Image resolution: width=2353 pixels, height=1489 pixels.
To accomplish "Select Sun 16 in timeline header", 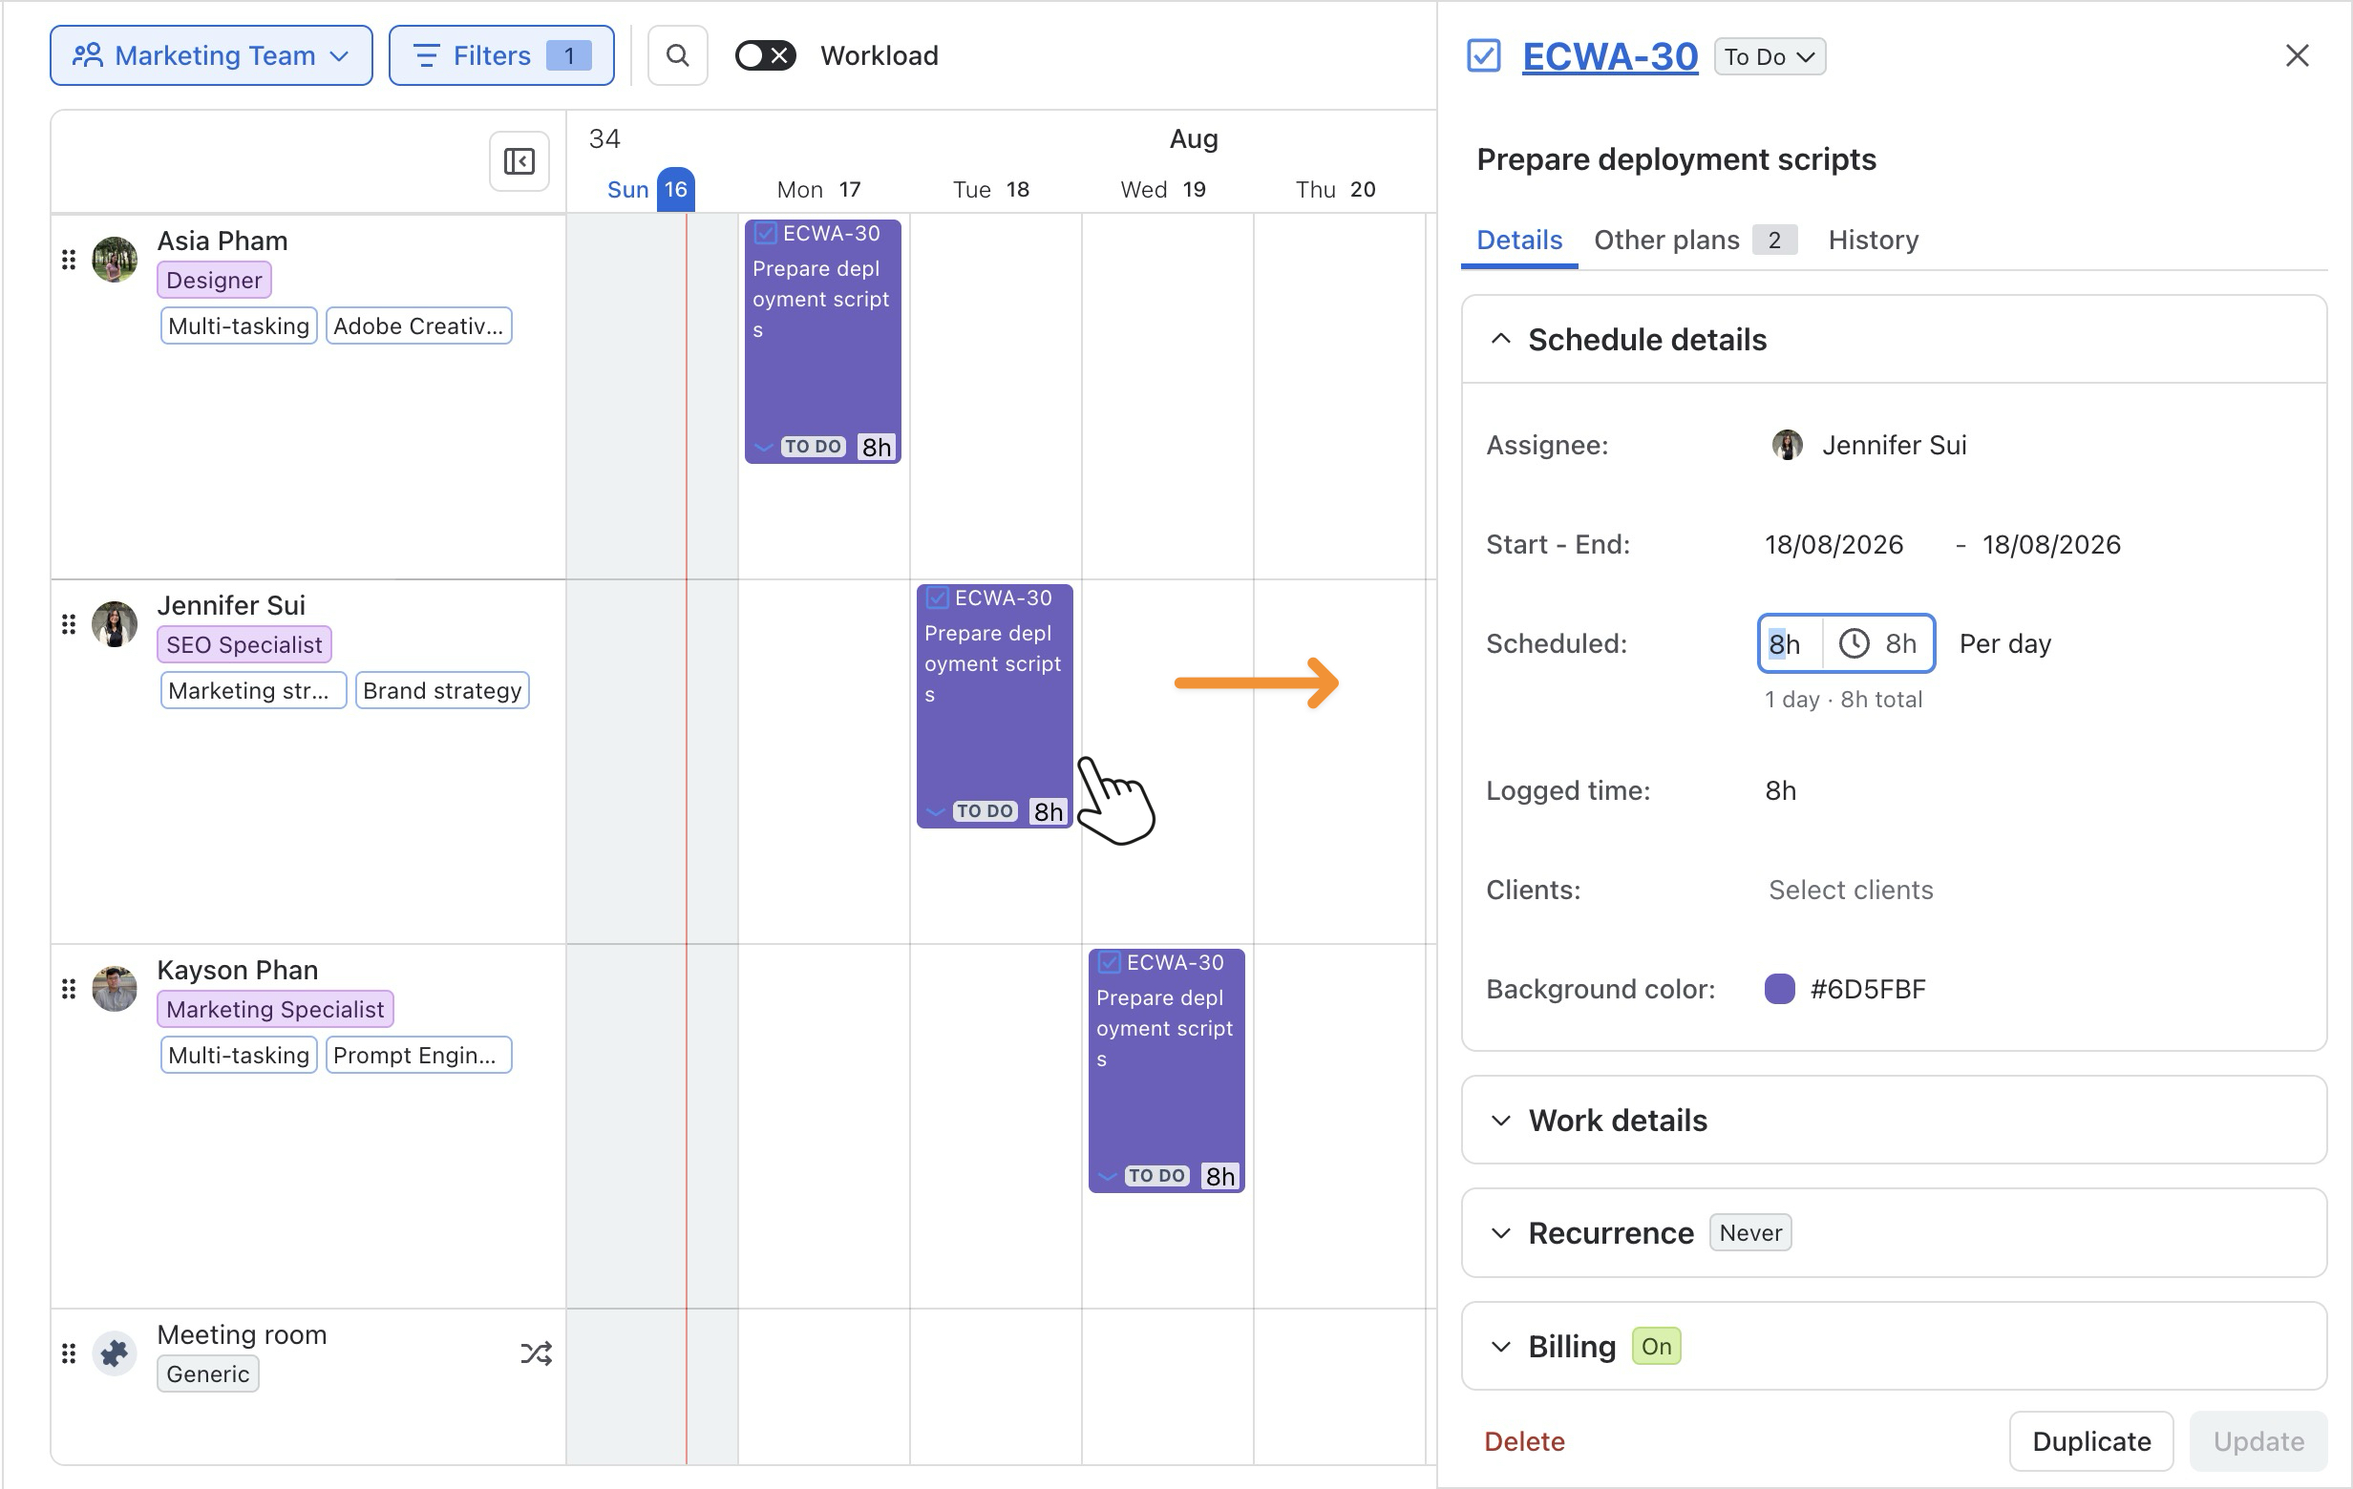I will click(x=650, y=189).
